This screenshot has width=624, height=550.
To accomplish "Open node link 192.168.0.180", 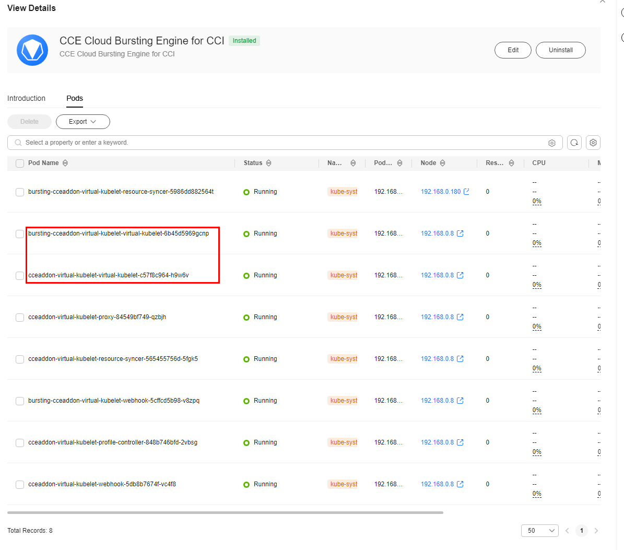I will tap(441, 191).
